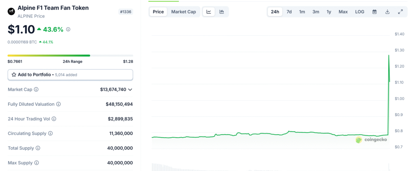Select the Price chart toggle
Image resolution: width=416 pixels, height=171 pixels.
pos(158,12)
